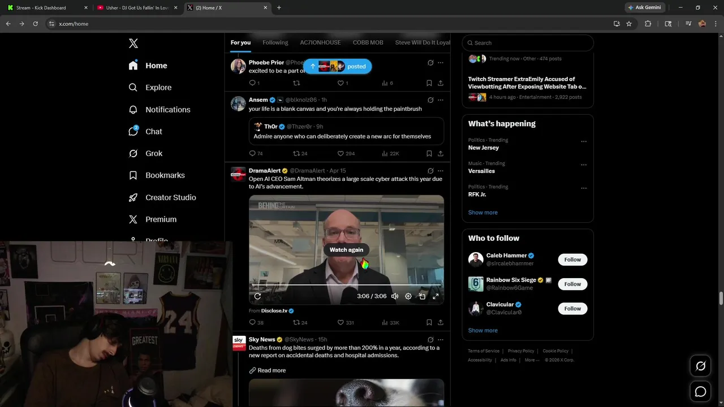The image size is (724, 407).
Task: Open the floating Grok button
Action: coord(700,366)
